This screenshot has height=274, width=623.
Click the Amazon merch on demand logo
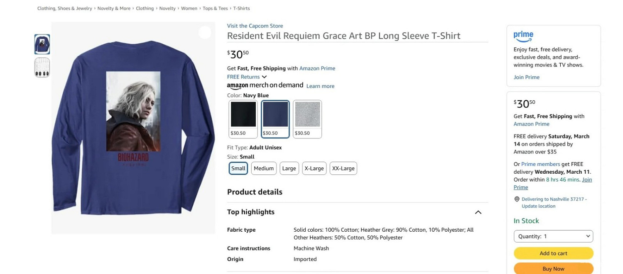coord(265,85)
